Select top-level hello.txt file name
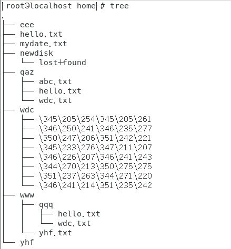Viewport: 231px width, 249px height. (41, 34)
